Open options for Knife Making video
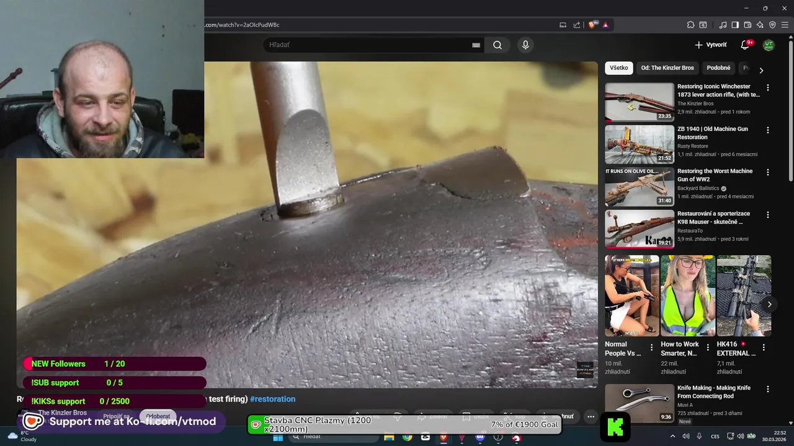794x446 pixels. click(x=768, y=389)
